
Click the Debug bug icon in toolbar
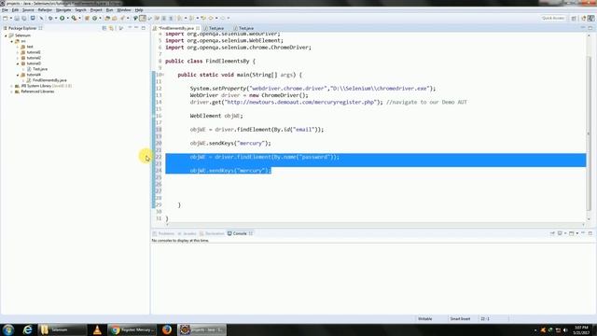50,18
